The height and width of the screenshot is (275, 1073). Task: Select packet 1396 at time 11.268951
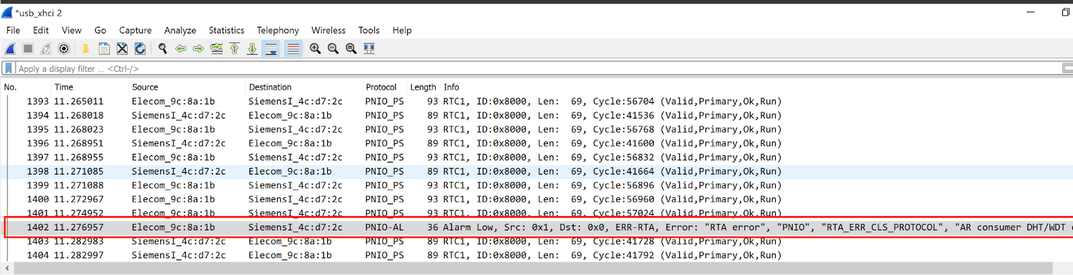click(x=536, y=143)
